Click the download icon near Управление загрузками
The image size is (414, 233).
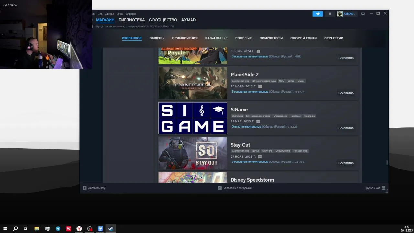(220, 188)
